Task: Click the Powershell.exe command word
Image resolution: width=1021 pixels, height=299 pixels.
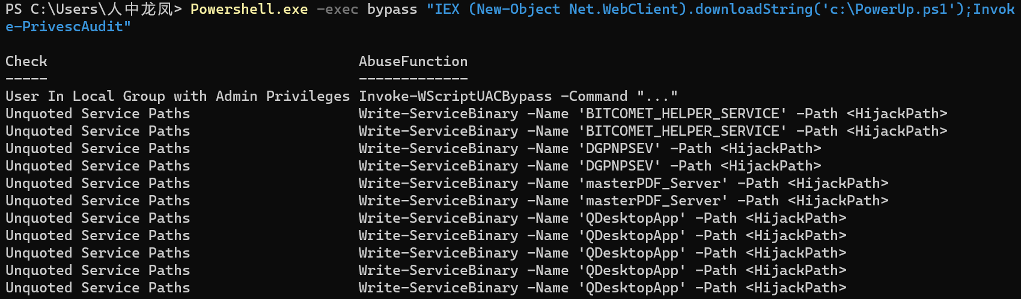Action: pos(249,10)
